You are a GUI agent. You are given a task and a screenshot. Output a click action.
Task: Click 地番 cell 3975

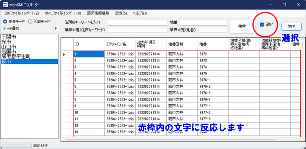[213, 74]
